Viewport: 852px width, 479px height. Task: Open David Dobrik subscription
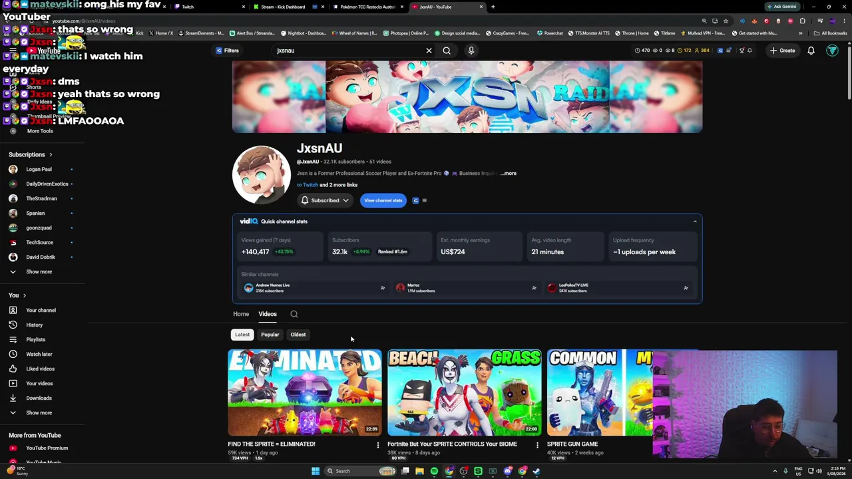[x=41, y=257]
